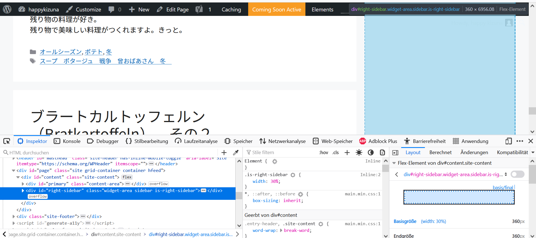
Task: Click the WordPress logo in the admin bar
Action: point(7,9)
